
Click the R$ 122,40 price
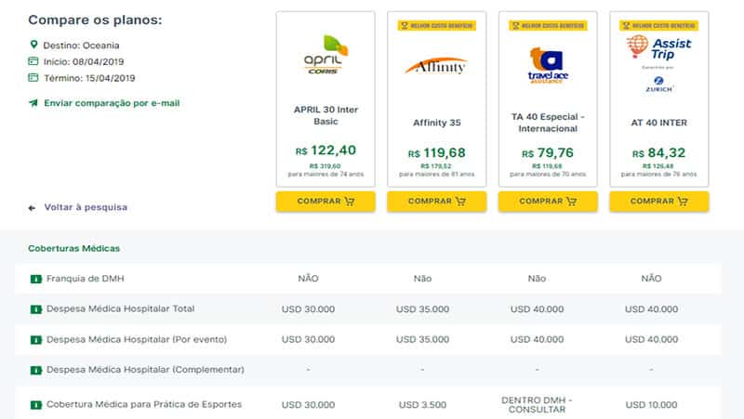pos(325,151)
